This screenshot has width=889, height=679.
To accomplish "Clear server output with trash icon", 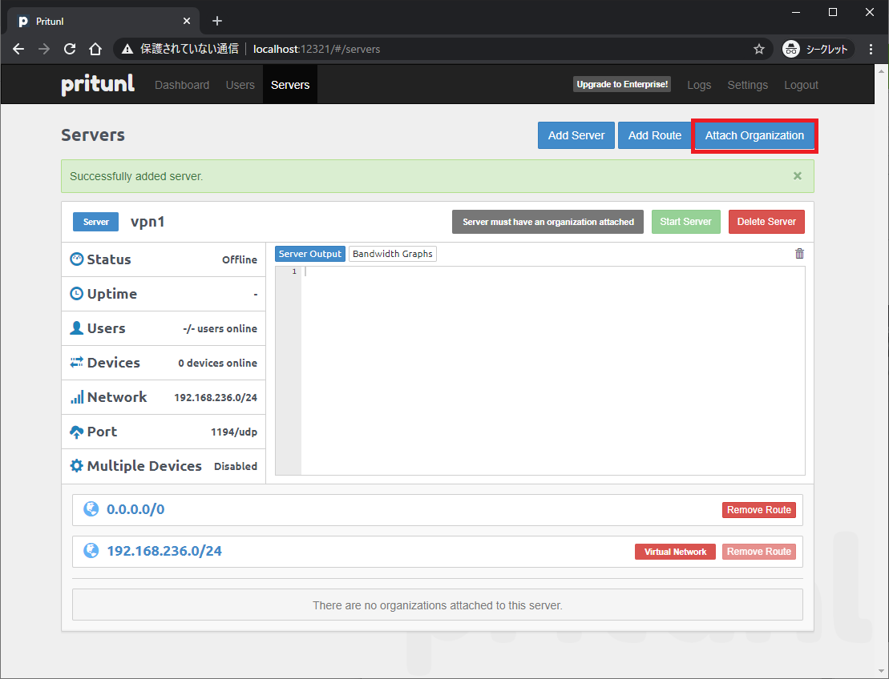I will click(x=799, y=253).
